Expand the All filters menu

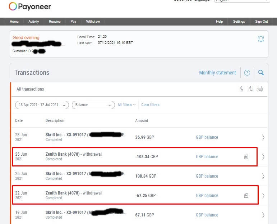(126, 105)
